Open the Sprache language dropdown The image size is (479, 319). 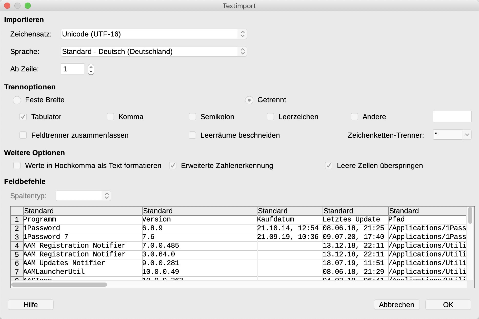coord(154,51)
